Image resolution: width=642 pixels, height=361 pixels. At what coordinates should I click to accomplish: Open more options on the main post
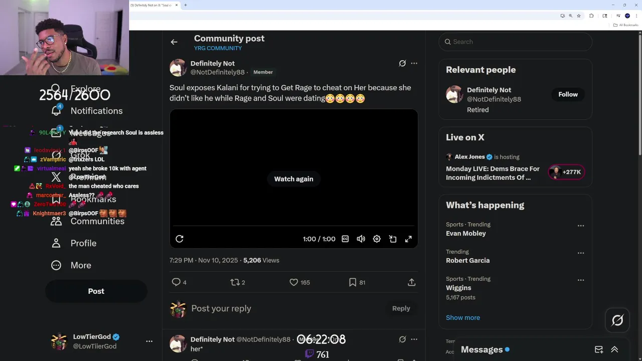coord(414,63)
